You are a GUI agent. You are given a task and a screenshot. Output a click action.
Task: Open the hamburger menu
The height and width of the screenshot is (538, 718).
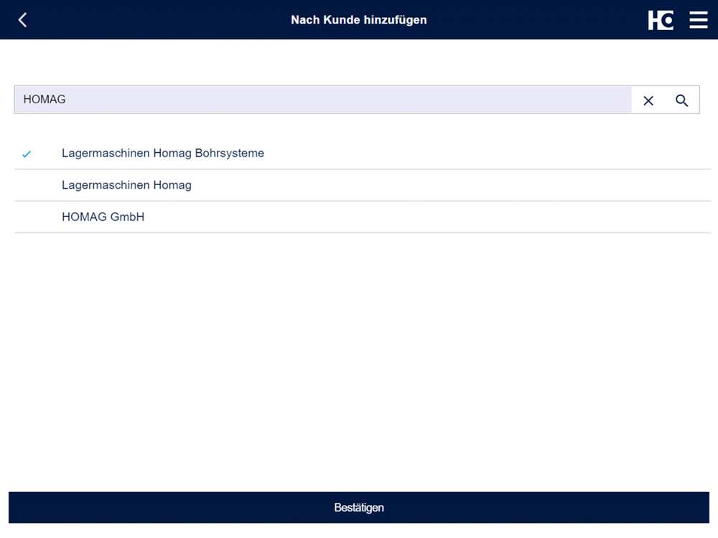pyautogui.click(x=699, y=20)
